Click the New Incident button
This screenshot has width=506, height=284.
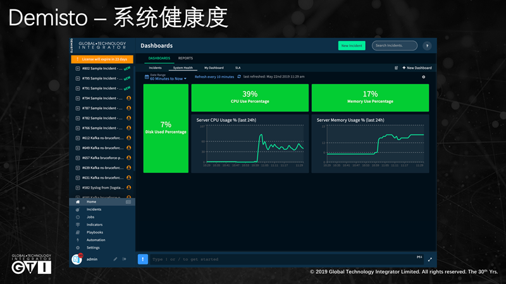(352, 45)
